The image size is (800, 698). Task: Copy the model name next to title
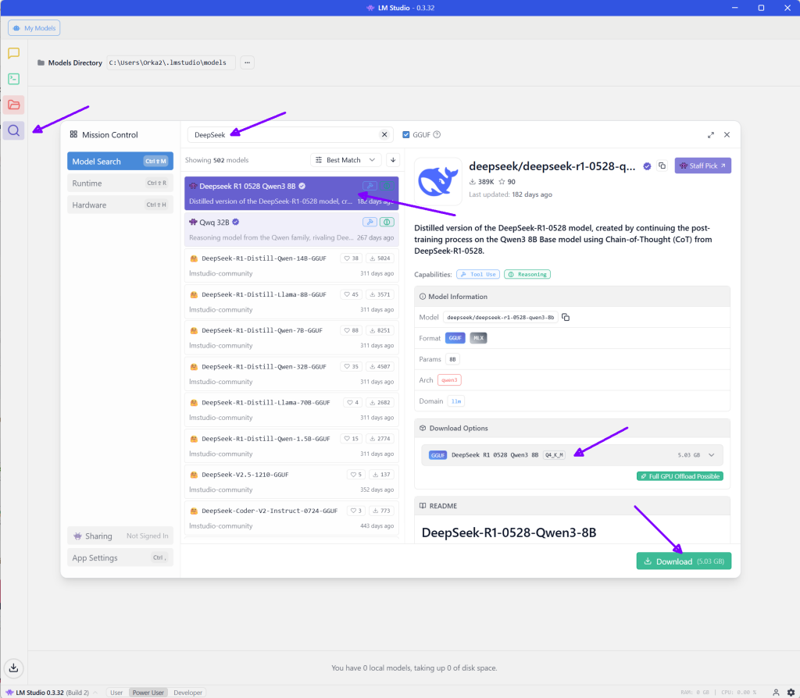(x=662, y=166)
